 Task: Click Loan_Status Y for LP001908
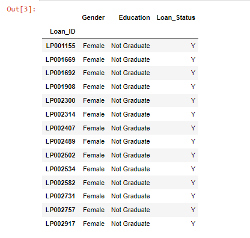[193, 87]
